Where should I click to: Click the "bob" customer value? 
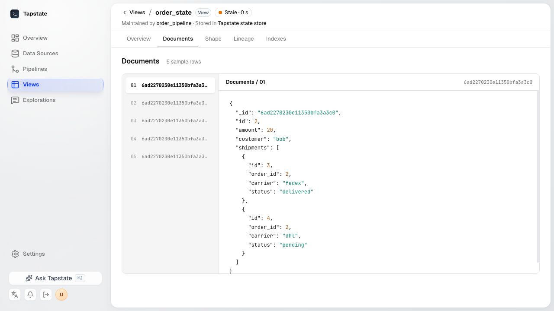tap(281, 139)
